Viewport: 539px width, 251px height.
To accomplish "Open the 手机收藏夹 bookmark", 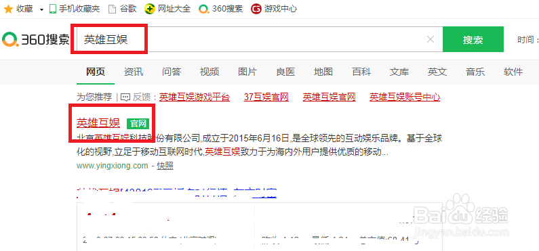I will [75, 9].
